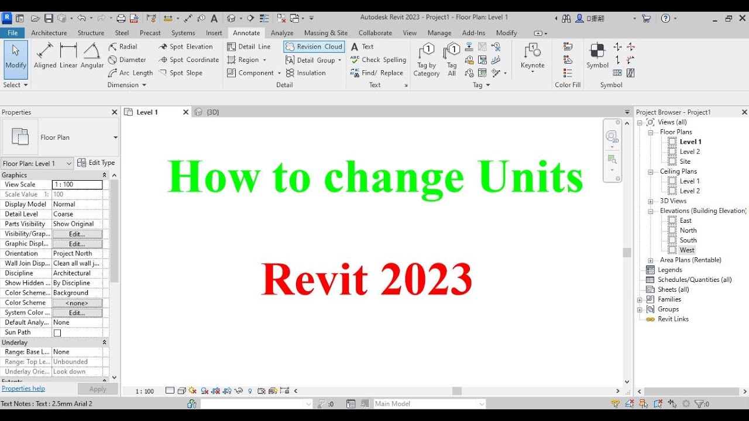Add Insulation detail
The height and width of the screenshot is (421, 749).
click(305, 73)
